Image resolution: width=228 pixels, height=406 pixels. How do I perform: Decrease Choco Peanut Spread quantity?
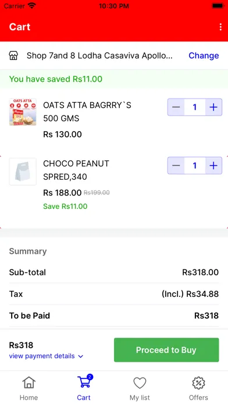coord(176,166)
